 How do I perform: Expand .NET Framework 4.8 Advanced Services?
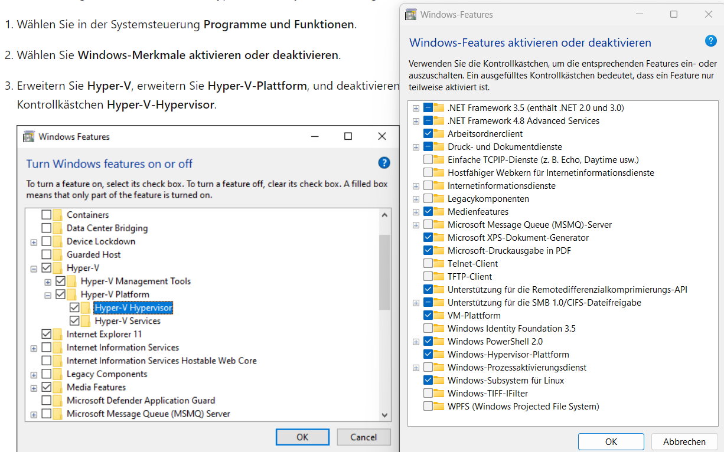(x=416, y=121)
